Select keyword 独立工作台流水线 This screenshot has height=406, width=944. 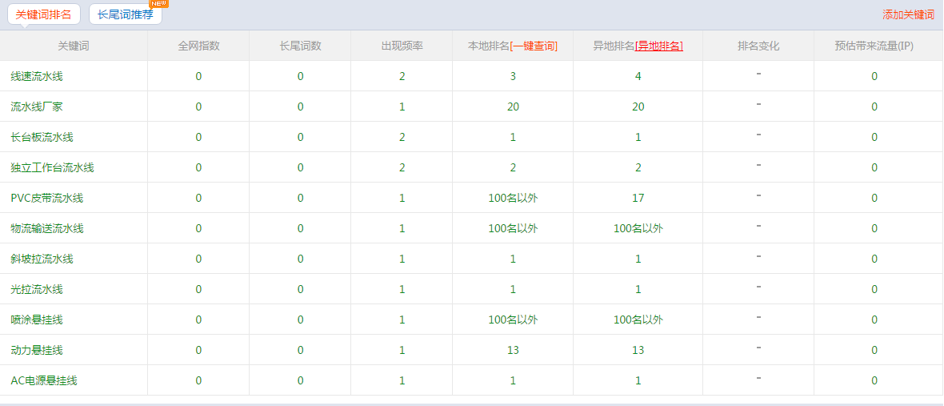tap(52, 167)
